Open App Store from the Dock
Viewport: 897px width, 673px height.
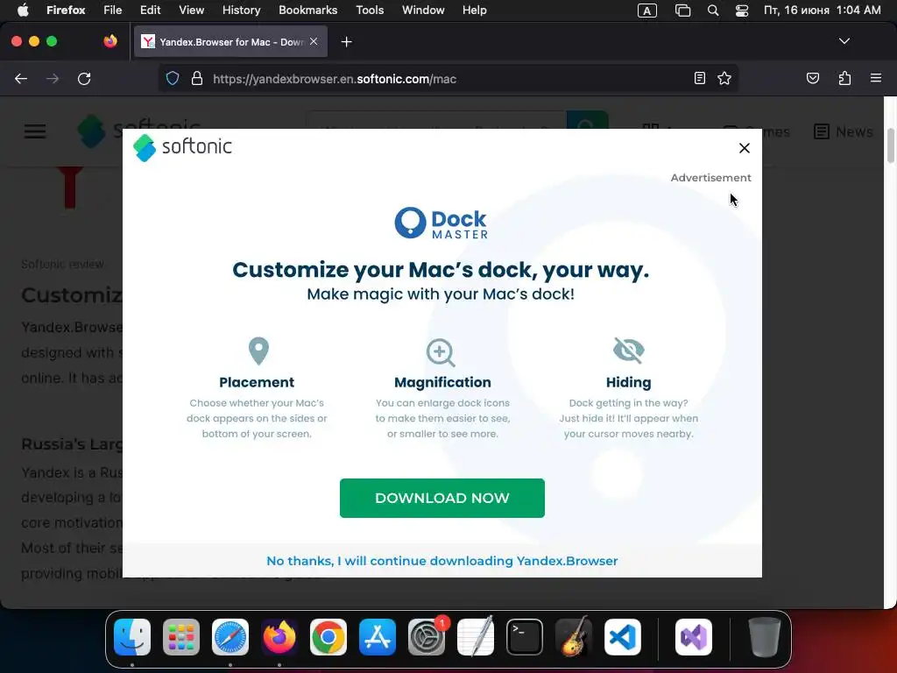point(378,637)
